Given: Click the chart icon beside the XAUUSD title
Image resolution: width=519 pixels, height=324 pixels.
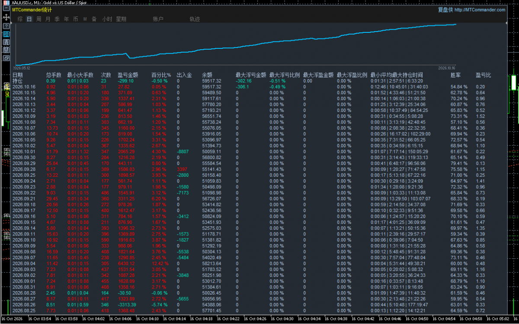Looking at the screenshot, I should pyautogui.click(x=6, y=3).
